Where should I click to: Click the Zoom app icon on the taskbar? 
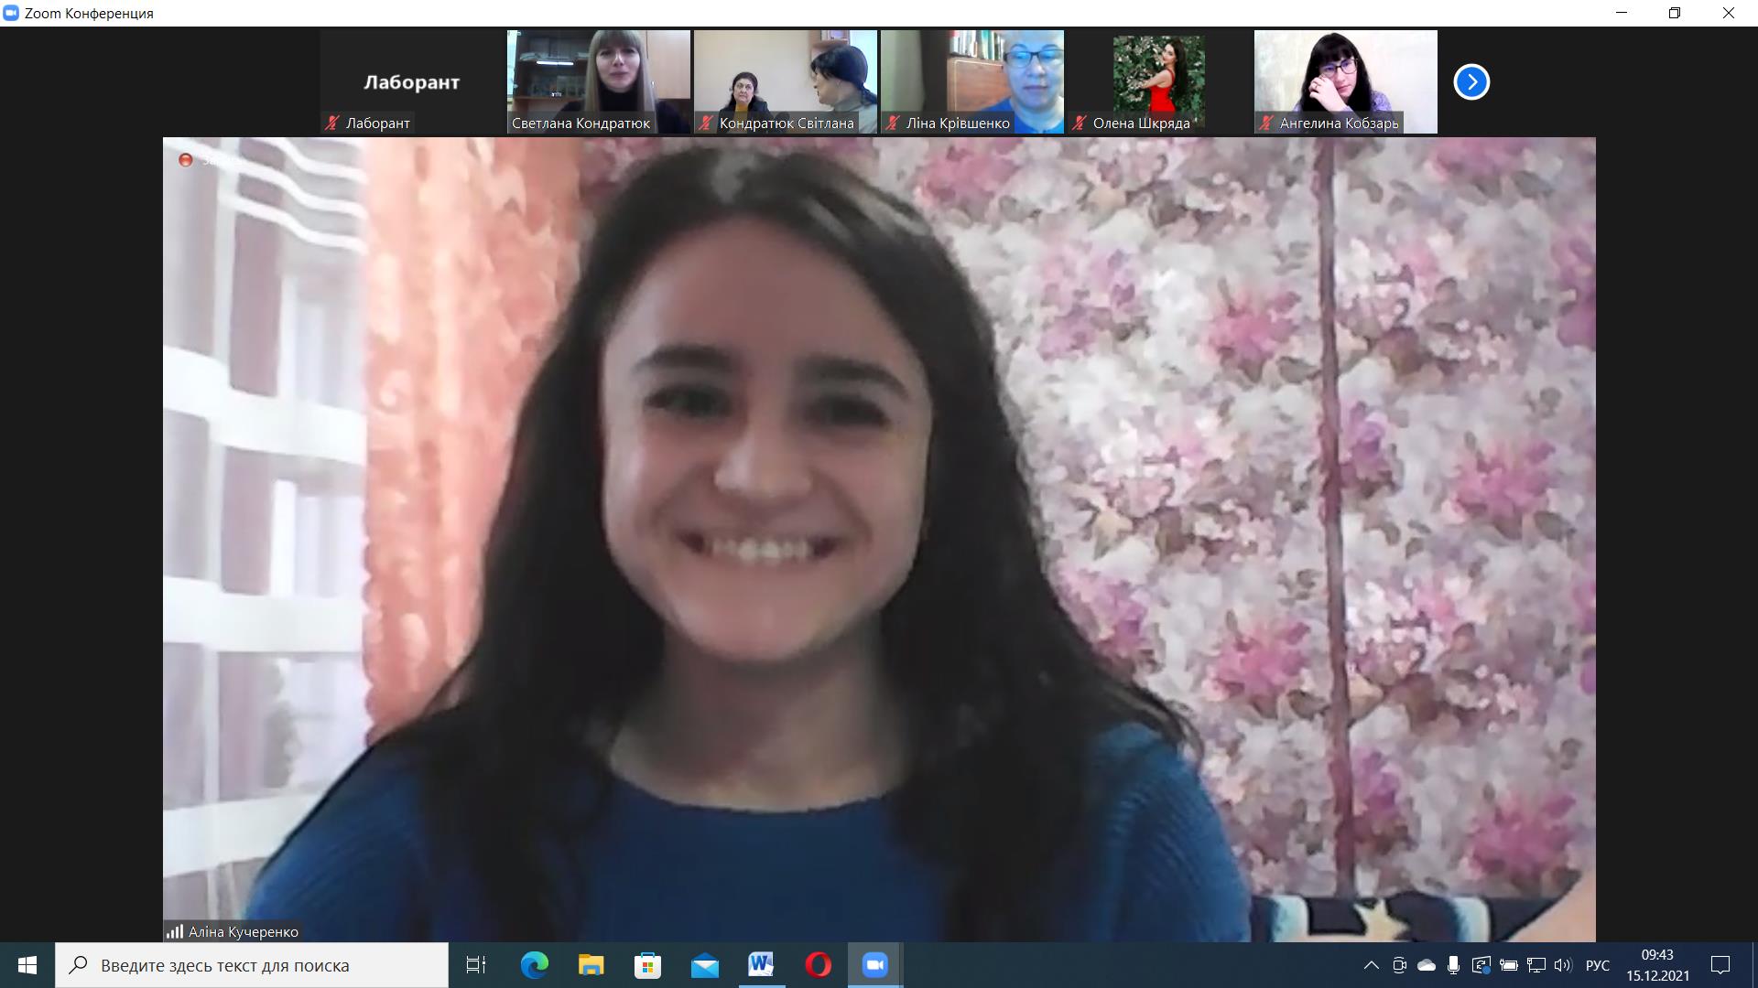pos(875,965)
